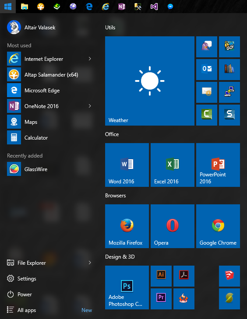
Task: Expand File Explorer jump list arrow
Action: pyautogui.click(x=90, y=263)
